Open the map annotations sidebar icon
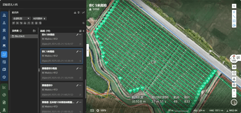The image size is (241, 113). [x=4, y=23]
